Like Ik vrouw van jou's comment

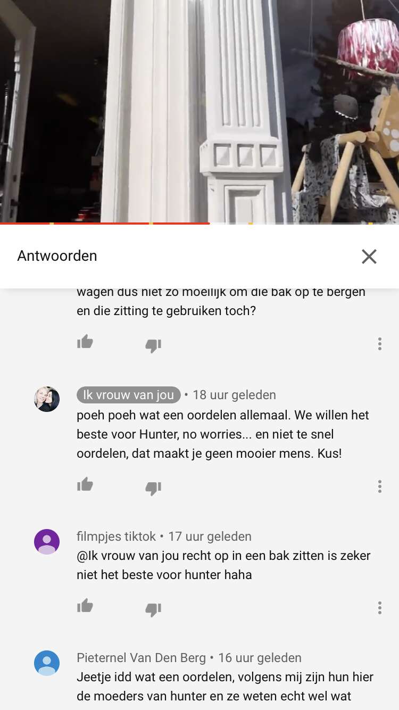(x=85, y=484)
